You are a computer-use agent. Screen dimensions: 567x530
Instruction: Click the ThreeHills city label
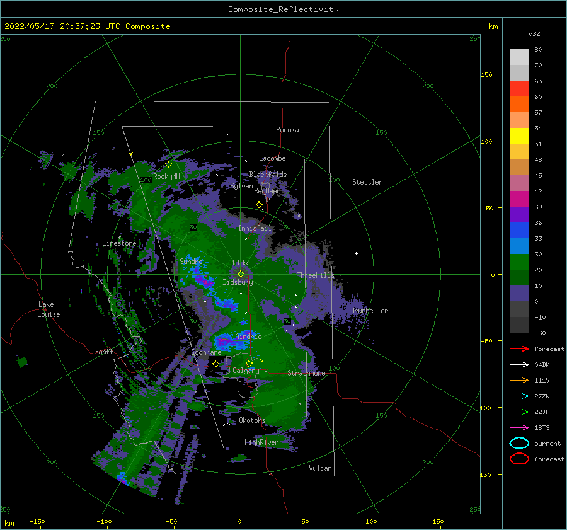[x=316, y=275]
